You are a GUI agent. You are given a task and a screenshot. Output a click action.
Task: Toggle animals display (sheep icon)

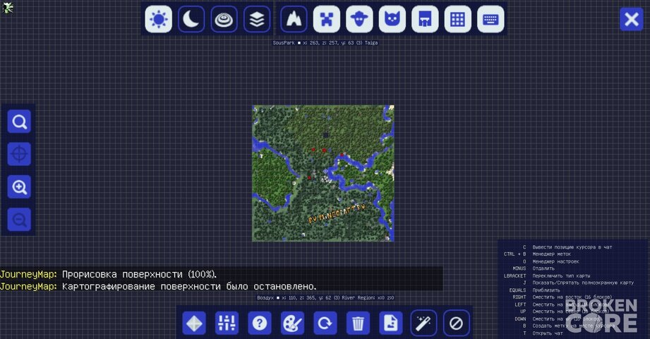359,19
